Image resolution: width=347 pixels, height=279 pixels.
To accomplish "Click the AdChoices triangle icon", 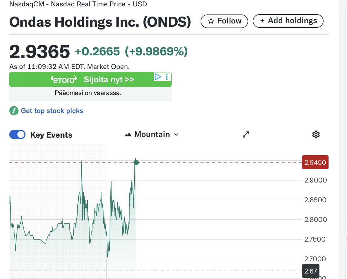I will 158,77.
